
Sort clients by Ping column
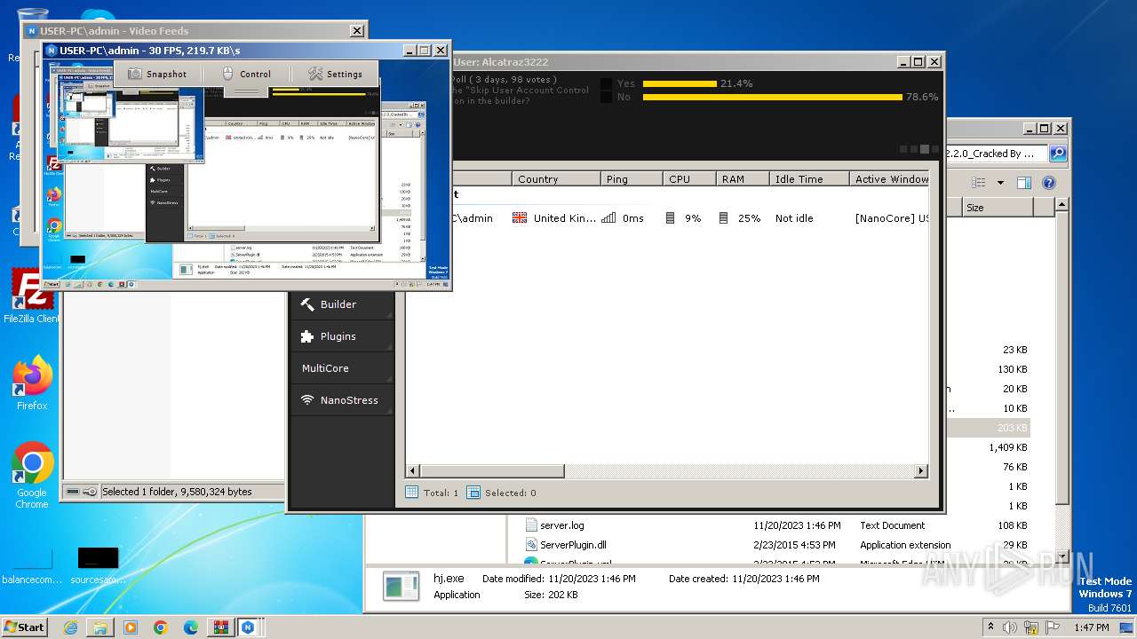[x=632, y=178]
